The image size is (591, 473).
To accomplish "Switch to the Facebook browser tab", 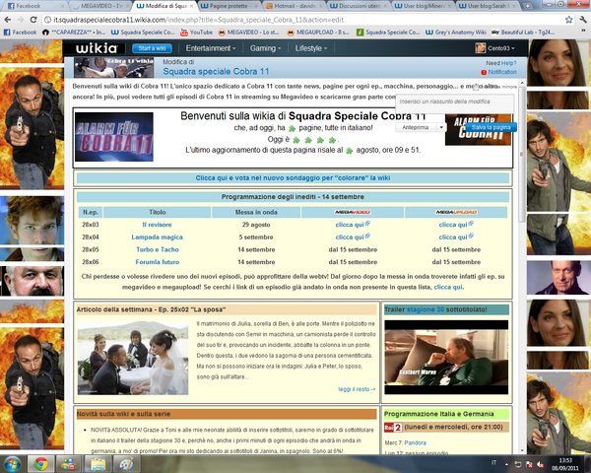I will pos(34,6).
